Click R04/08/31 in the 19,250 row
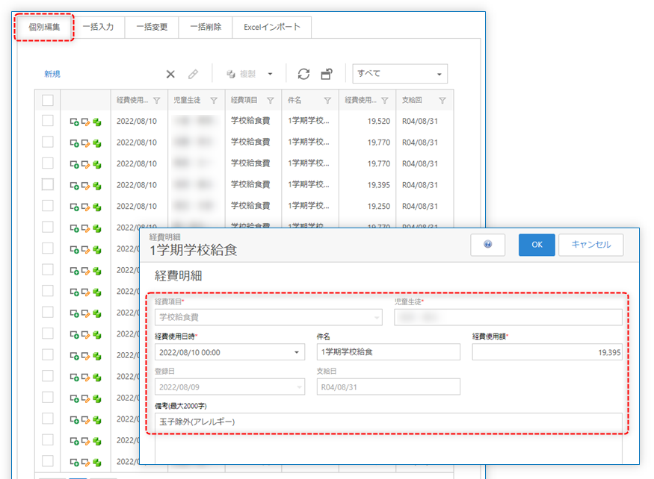The height and width of the screenshot is (479, 654). coord(420,206)
